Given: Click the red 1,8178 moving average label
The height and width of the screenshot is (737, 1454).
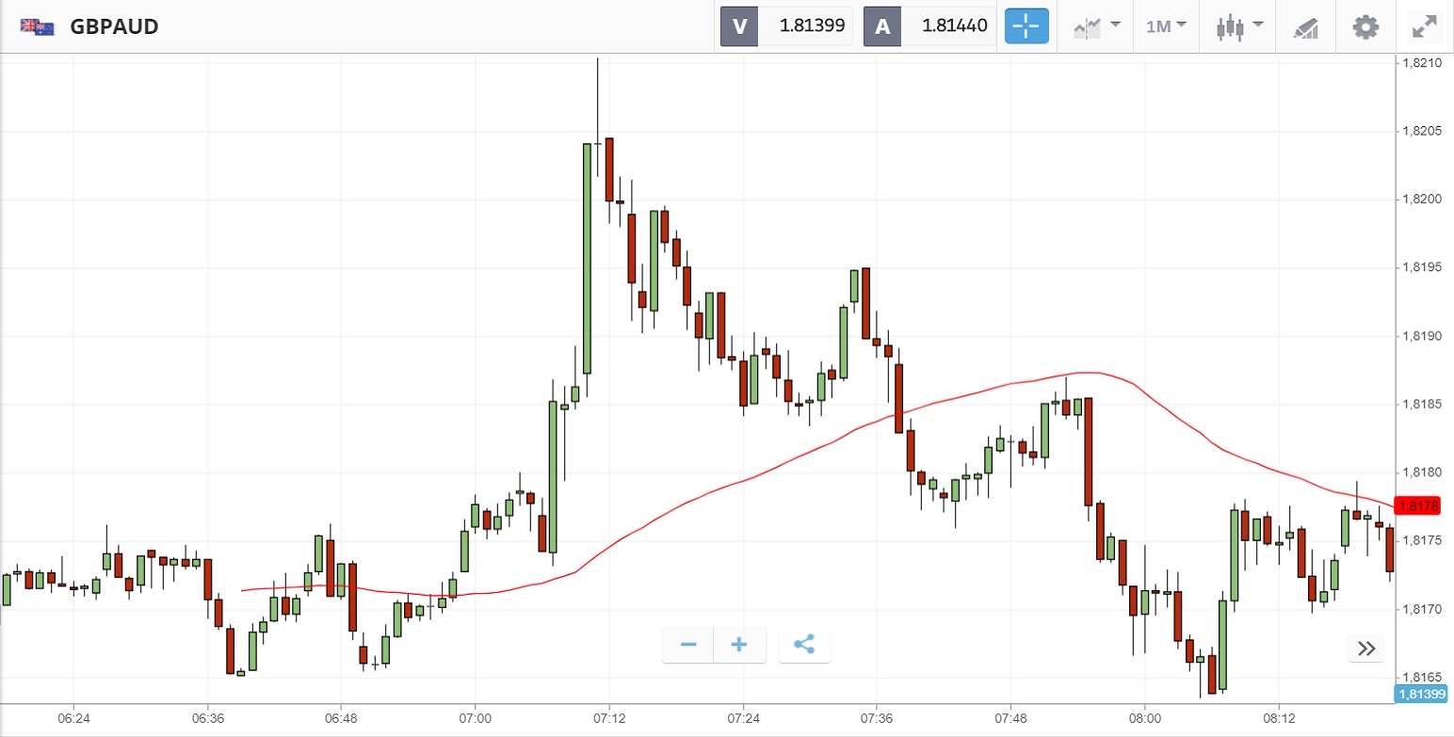Looking at the screenshot, I should click(1419, 506).
